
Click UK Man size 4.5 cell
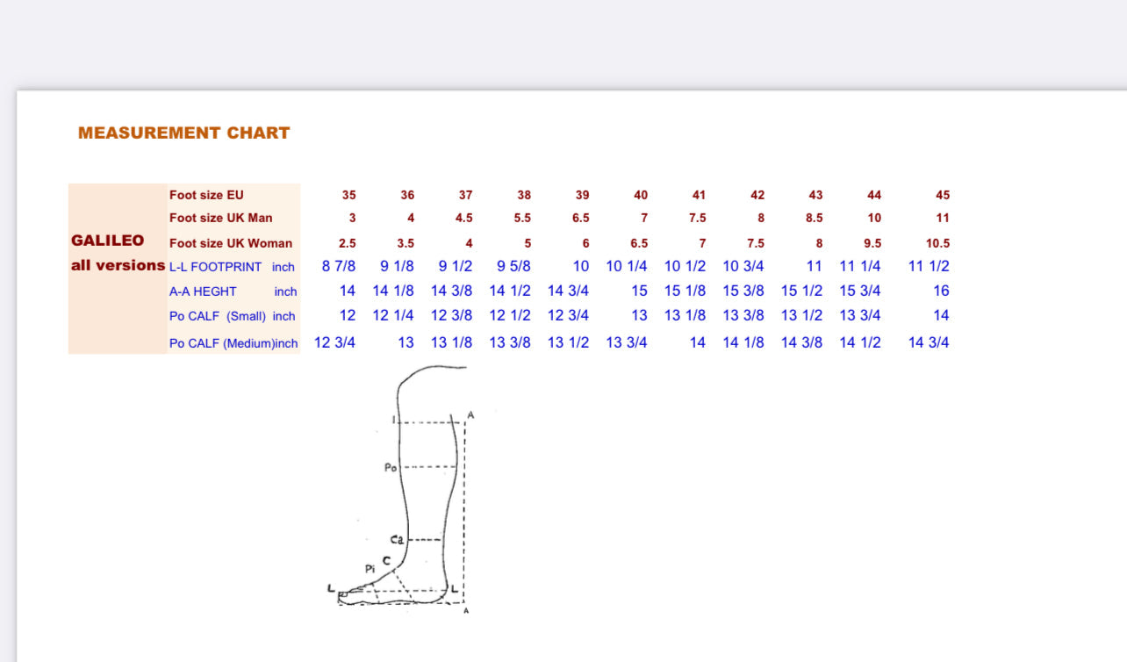click(464, 218)
